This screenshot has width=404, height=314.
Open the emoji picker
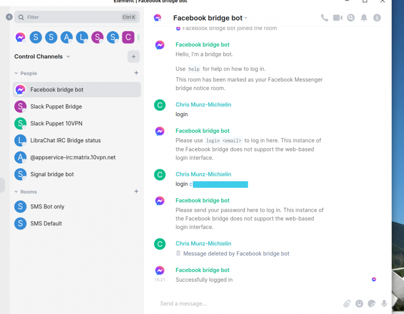pyautogui.click(x=359, y=304)
